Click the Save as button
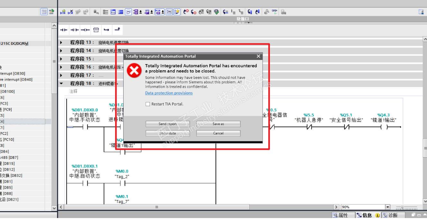427x219 pixels. (218, 124)
